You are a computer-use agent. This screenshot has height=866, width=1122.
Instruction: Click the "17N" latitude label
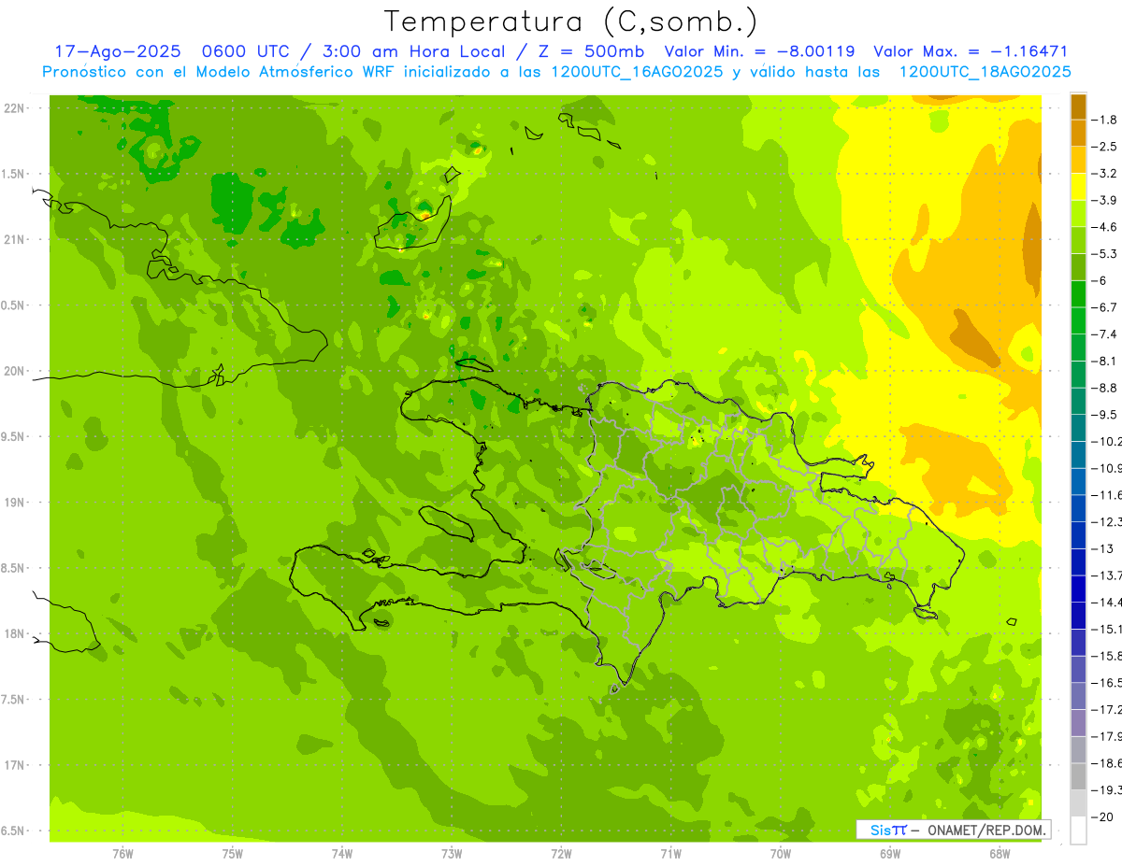[16, 765]
